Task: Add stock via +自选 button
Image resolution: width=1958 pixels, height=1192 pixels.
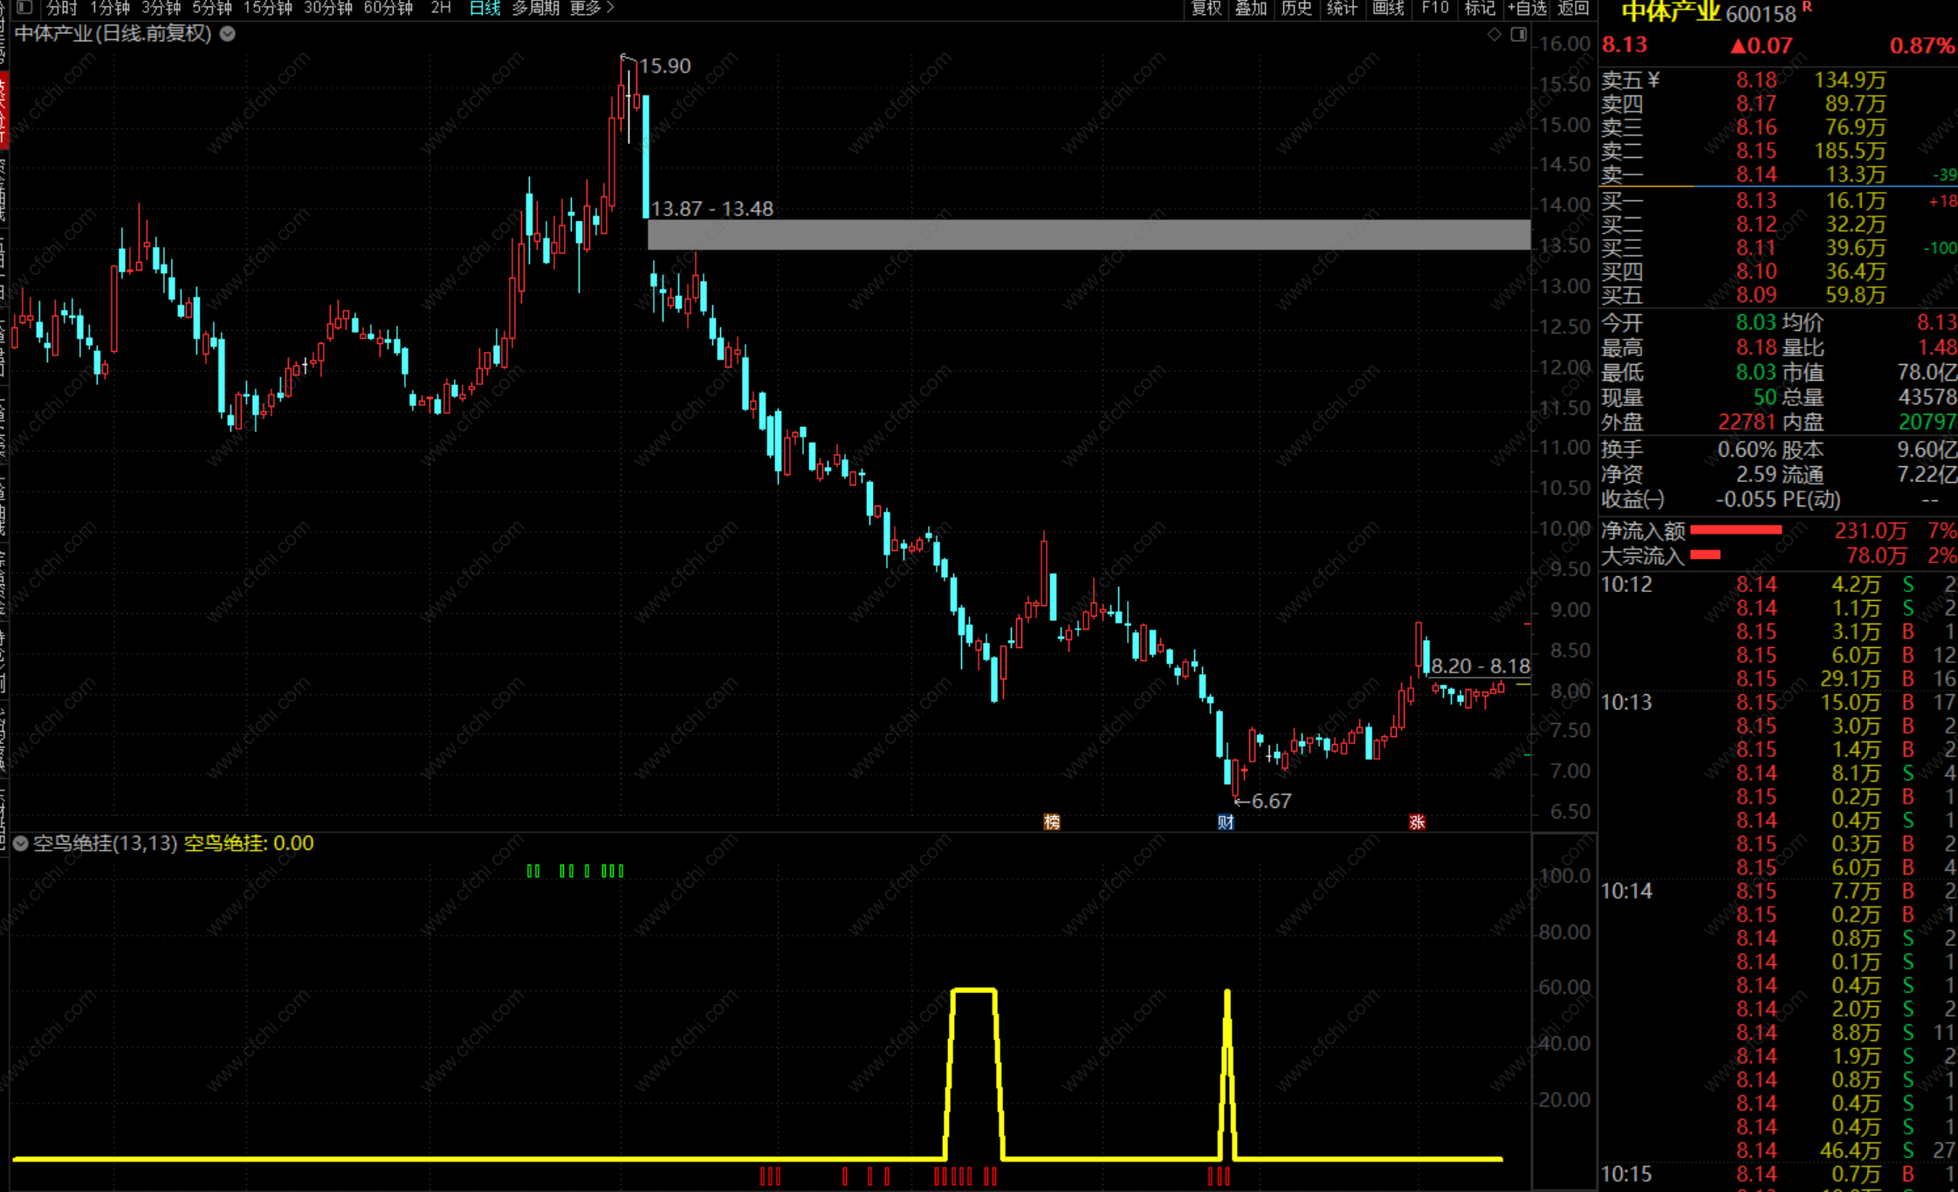Action: tap(1527, 8)
